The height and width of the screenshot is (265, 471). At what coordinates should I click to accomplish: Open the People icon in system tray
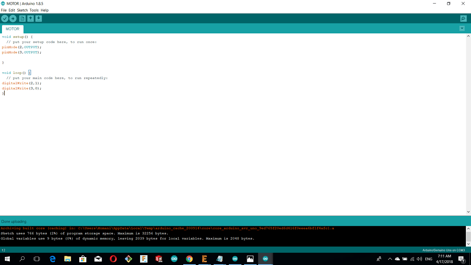click(x=379, y=259)
